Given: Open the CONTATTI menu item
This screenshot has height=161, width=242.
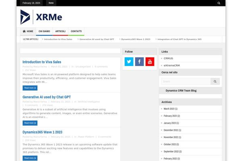Looking at the screenshot, I should coord(76,31).
